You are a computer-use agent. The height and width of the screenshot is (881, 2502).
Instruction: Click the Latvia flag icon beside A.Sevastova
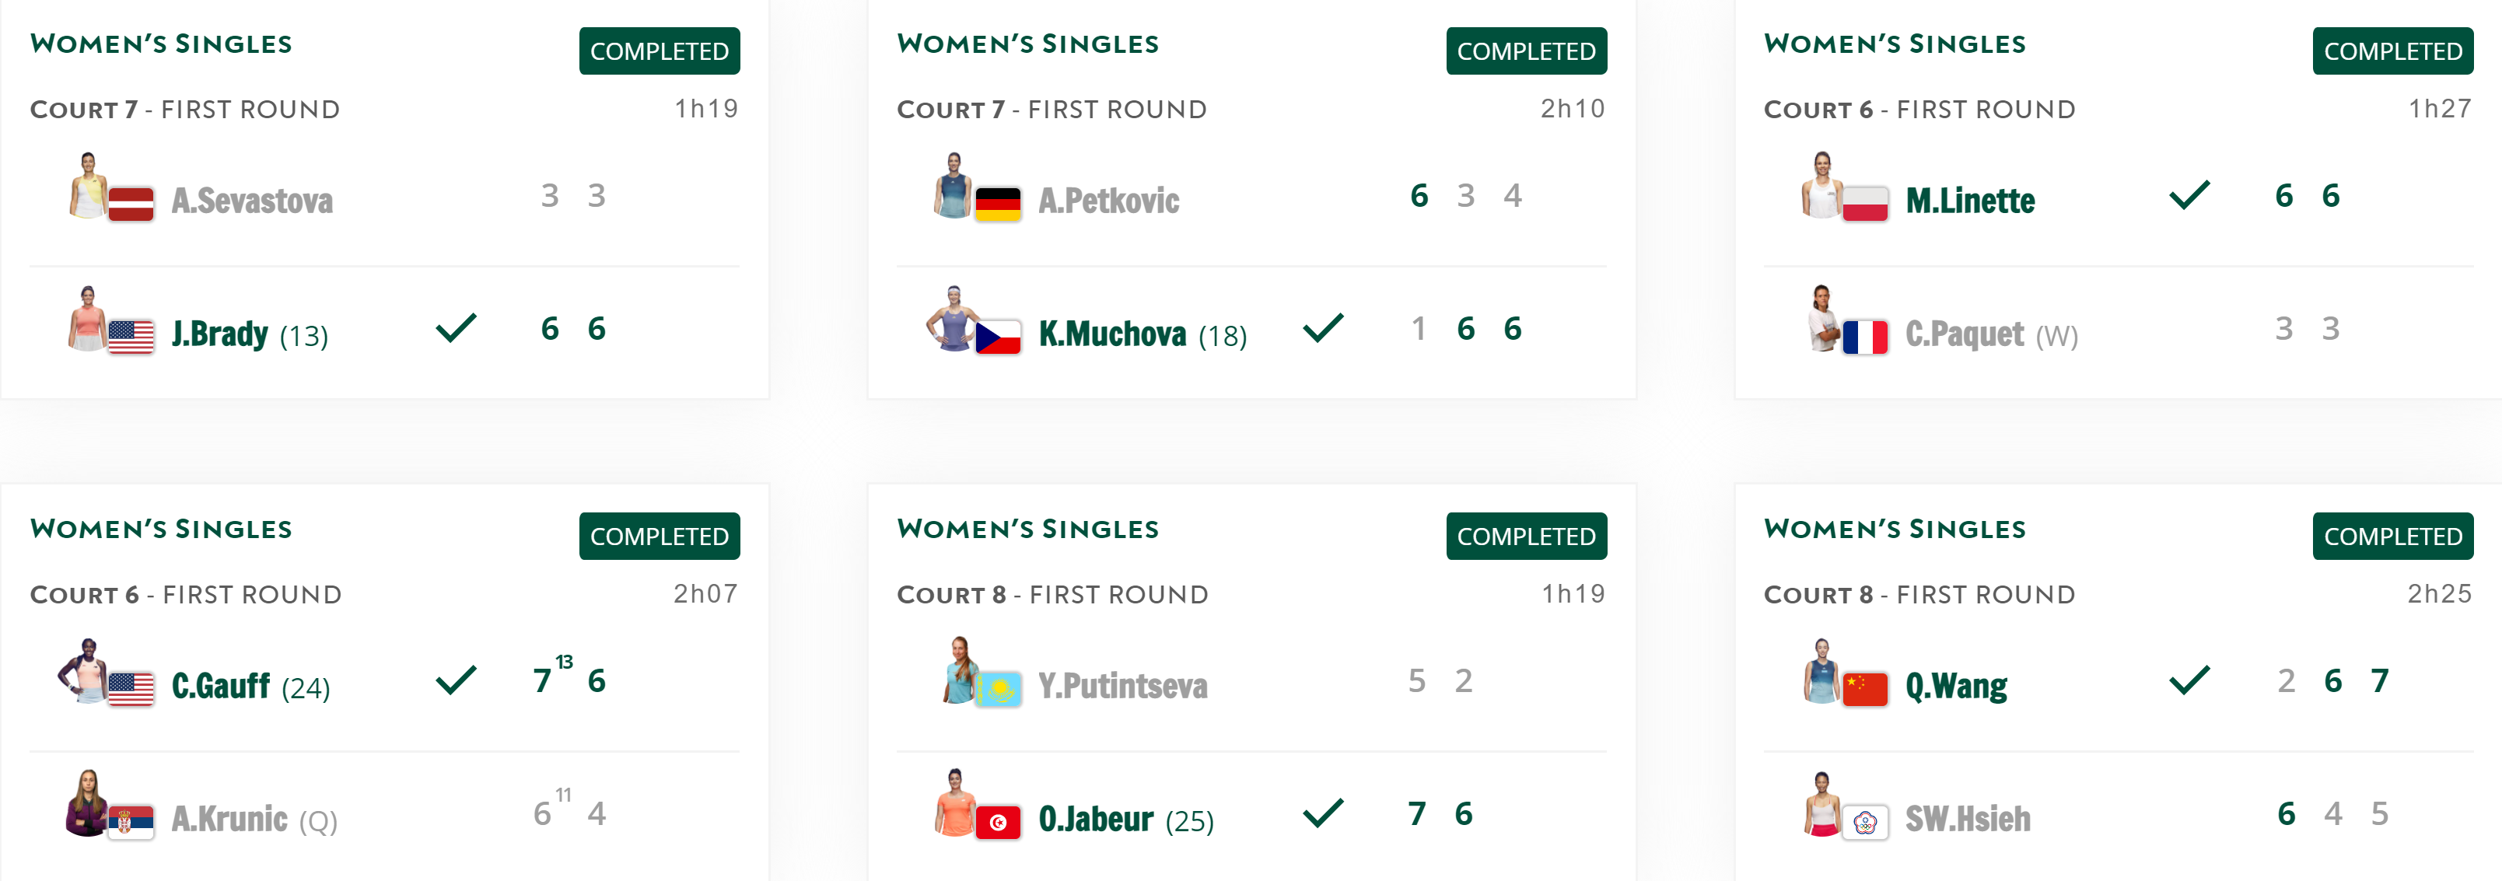click(131, 204)
